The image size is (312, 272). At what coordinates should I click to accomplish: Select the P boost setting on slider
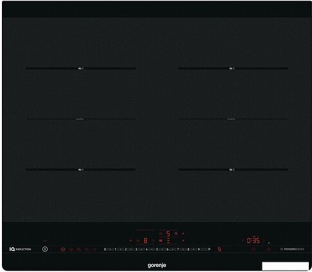point(209,250)
